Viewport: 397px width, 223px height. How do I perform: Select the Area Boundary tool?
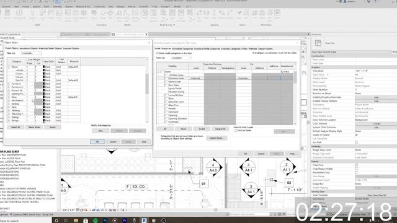click(181, 15)
